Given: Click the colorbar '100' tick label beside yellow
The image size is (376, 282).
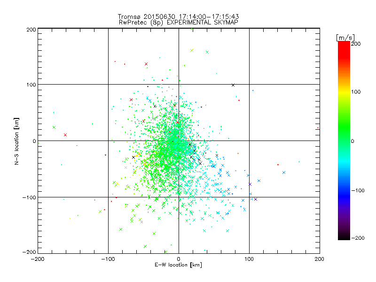Looking at the screenshot, I should pos(356,92).
